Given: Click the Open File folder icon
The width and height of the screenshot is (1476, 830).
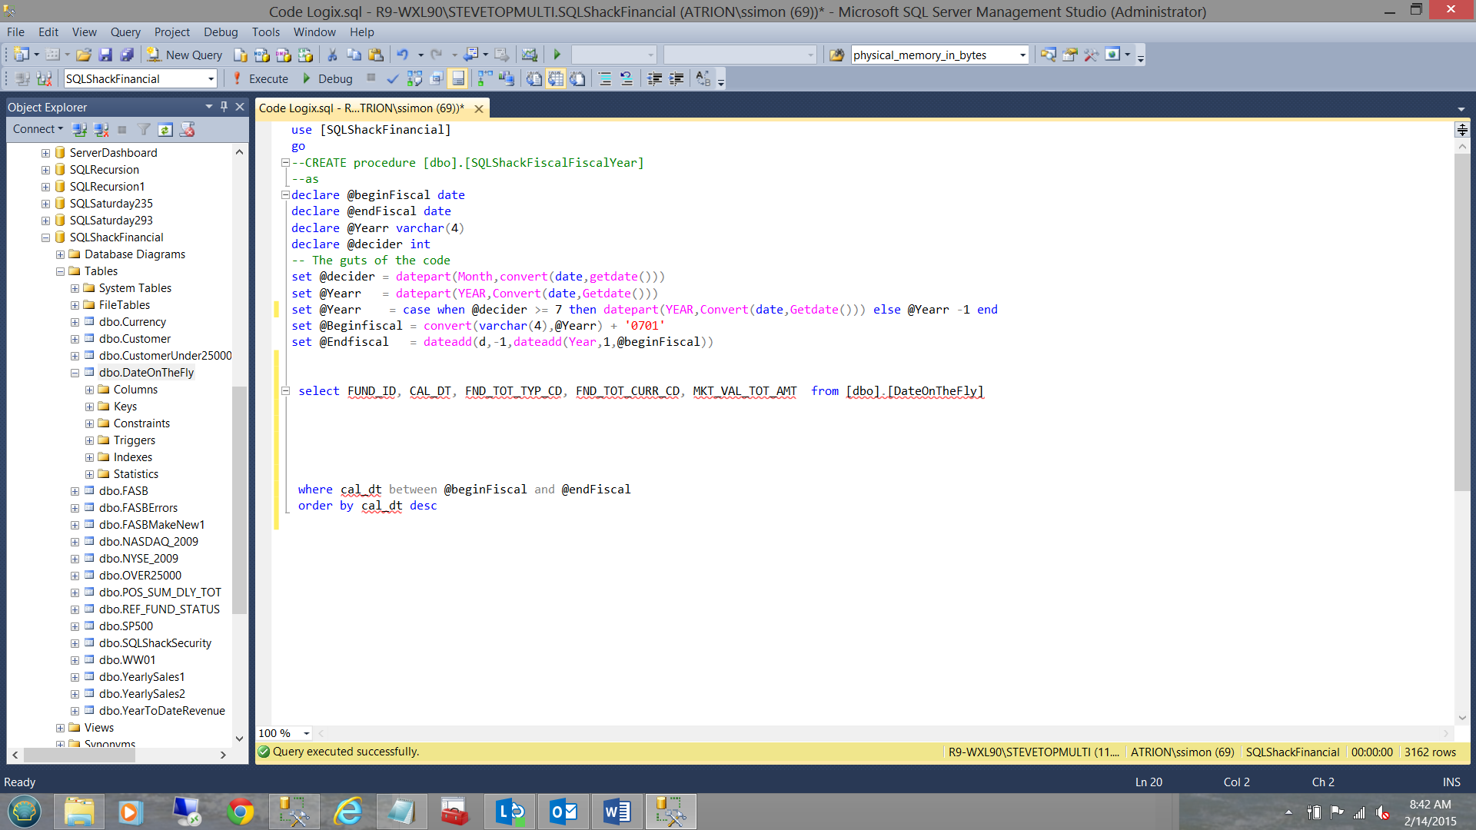Looking at the screenshot, I should (x=84, y=55).
